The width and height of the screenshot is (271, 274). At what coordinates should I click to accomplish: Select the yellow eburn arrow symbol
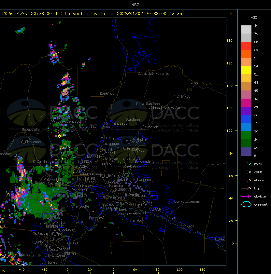coord(246,180)
